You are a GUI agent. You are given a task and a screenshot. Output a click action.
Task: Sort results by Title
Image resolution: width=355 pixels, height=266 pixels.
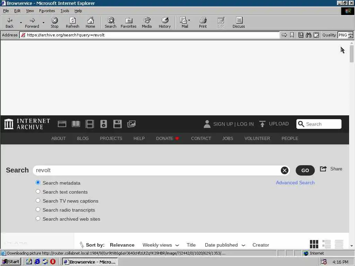191,245
